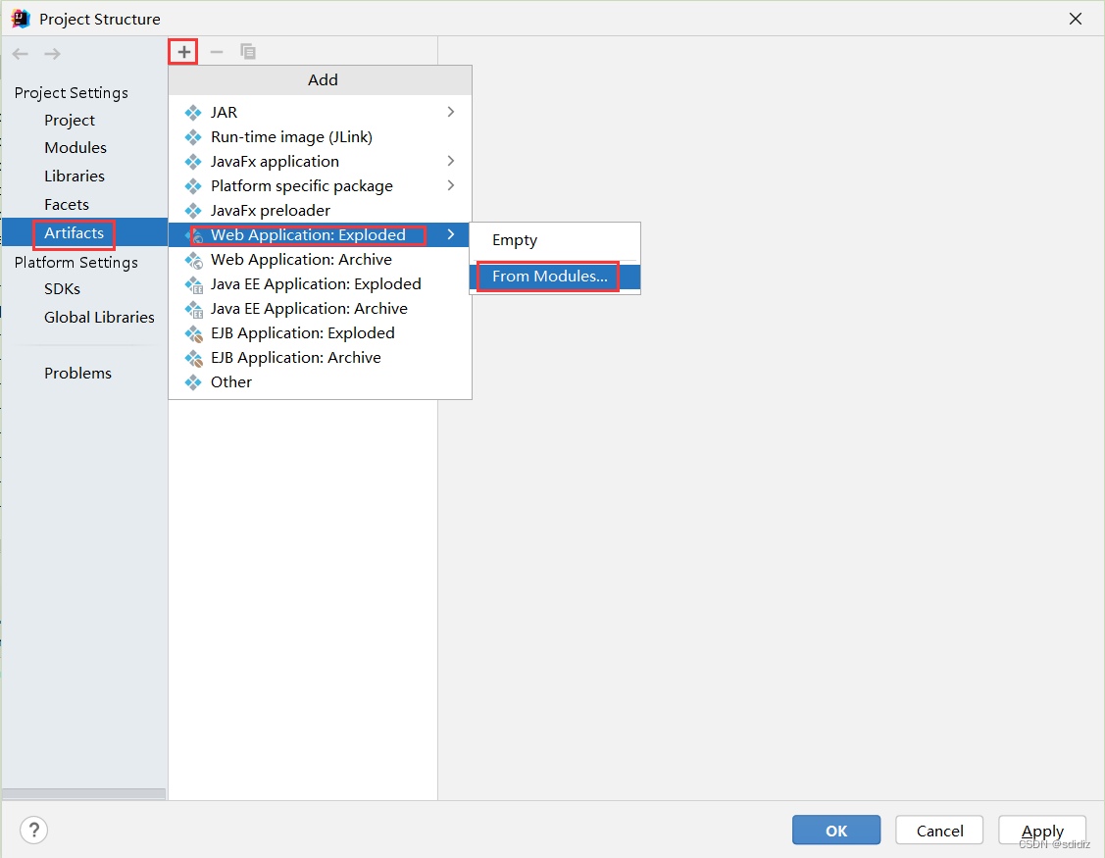Expand the JavaFx application submenu arrow

point(451,161)
